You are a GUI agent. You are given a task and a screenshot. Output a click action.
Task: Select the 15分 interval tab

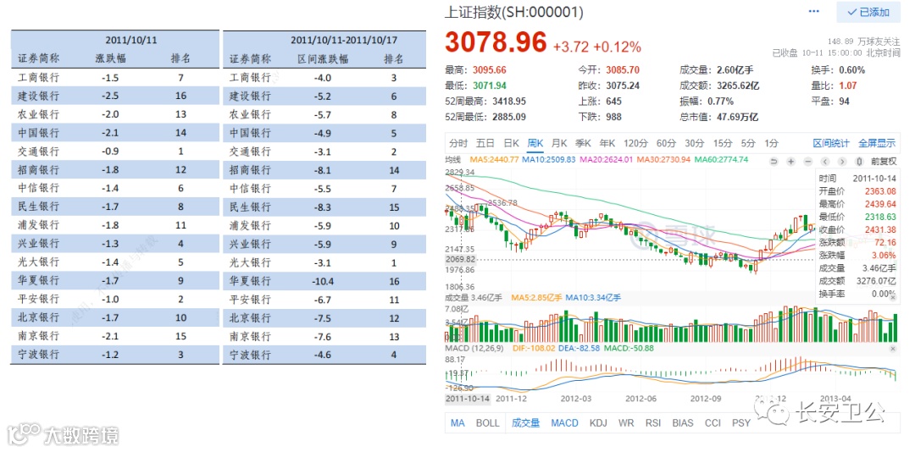click(723, 143)
